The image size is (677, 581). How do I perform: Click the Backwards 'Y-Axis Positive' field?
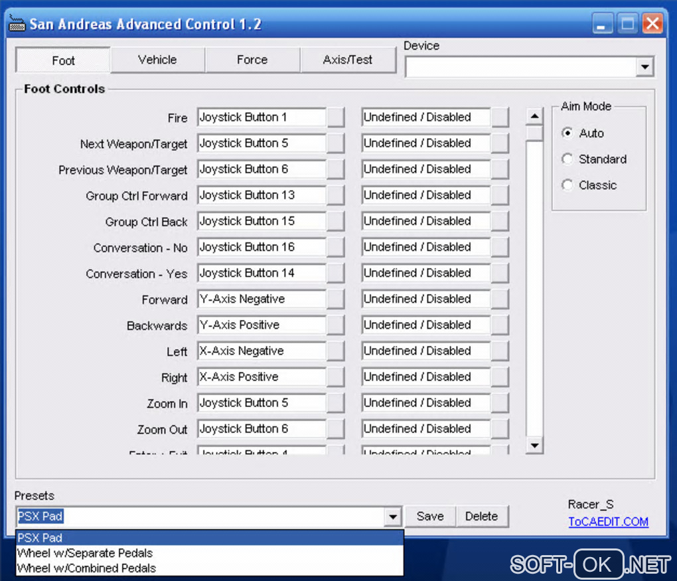coord(262,325)
